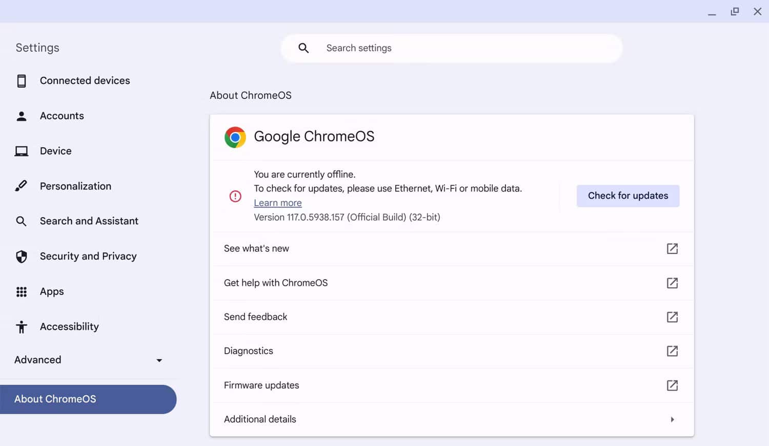Click external link icon for Get help with ChromeOS
The image size is (769, 446).
tap(672, 283)
